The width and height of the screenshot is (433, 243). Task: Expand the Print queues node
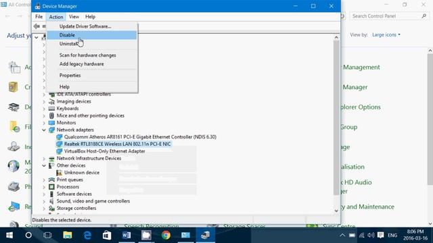(x=44, y=180)
